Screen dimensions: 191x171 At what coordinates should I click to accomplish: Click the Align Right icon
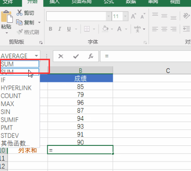pyautogui.click(x=174, y=29)
